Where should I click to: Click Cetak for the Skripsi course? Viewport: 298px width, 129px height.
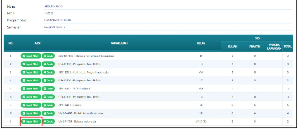(48, 105)
